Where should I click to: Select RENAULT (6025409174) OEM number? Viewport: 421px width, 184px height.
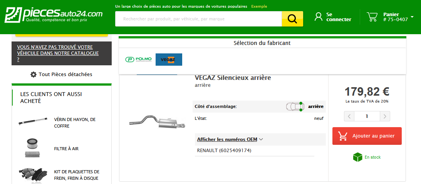(224, 151)
